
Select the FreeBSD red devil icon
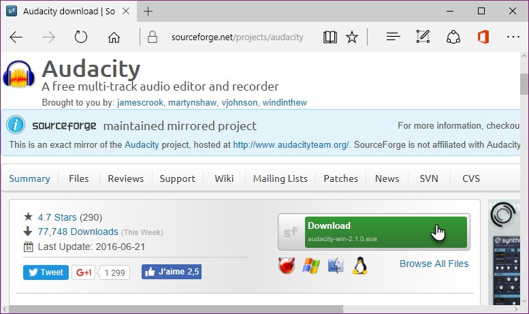[x=287, y=266]
